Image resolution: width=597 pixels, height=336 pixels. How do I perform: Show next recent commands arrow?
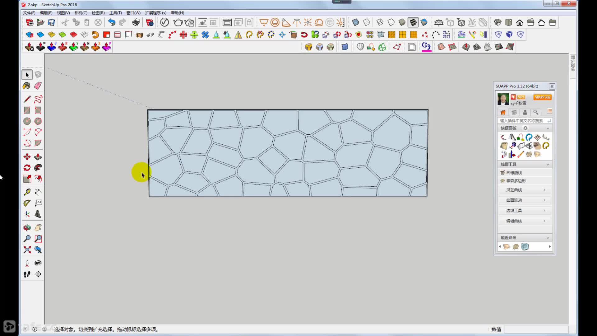point(550,247)
